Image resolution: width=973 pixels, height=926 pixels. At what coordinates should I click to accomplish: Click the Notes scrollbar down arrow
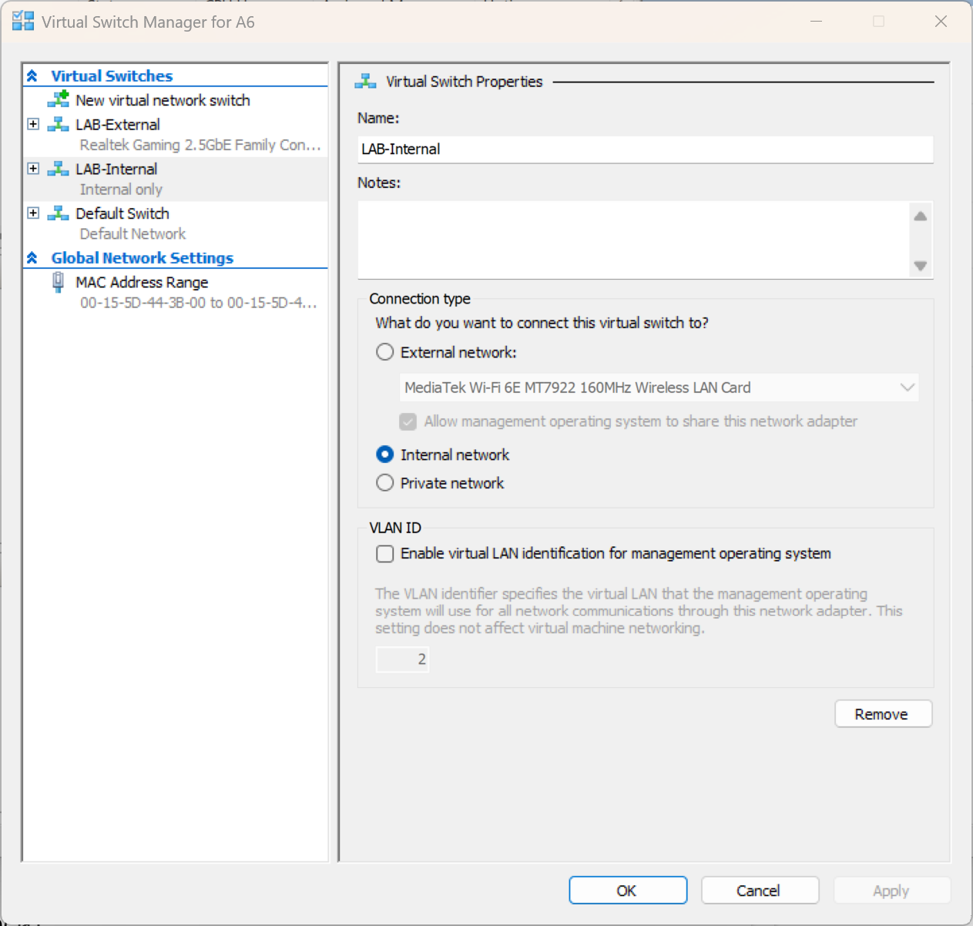coord(920,266)
